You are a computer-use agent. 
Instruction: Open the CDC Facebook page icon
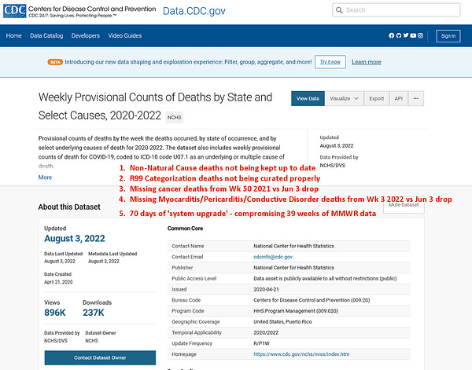point(391,35)
